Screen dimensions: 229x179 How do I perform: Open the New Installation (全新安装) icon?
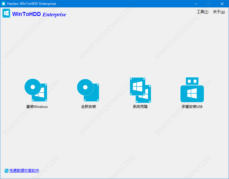pyautogui.click(x=88, y=90)
